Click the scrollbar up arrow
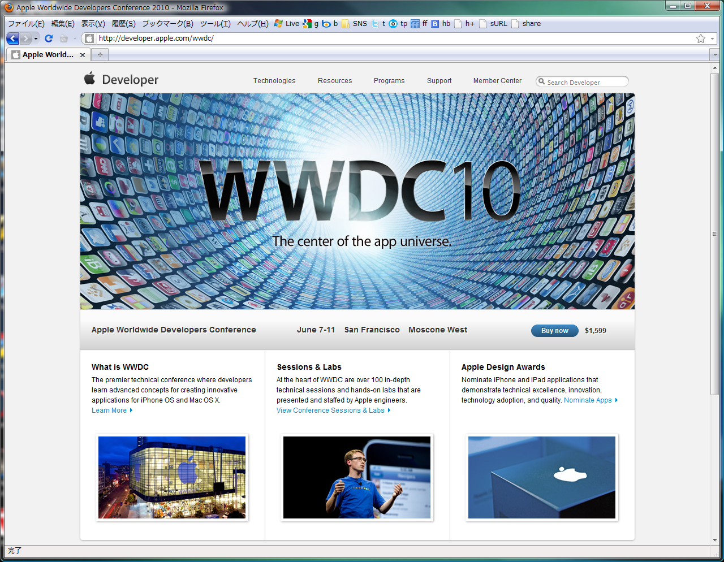 pos(714,67)
